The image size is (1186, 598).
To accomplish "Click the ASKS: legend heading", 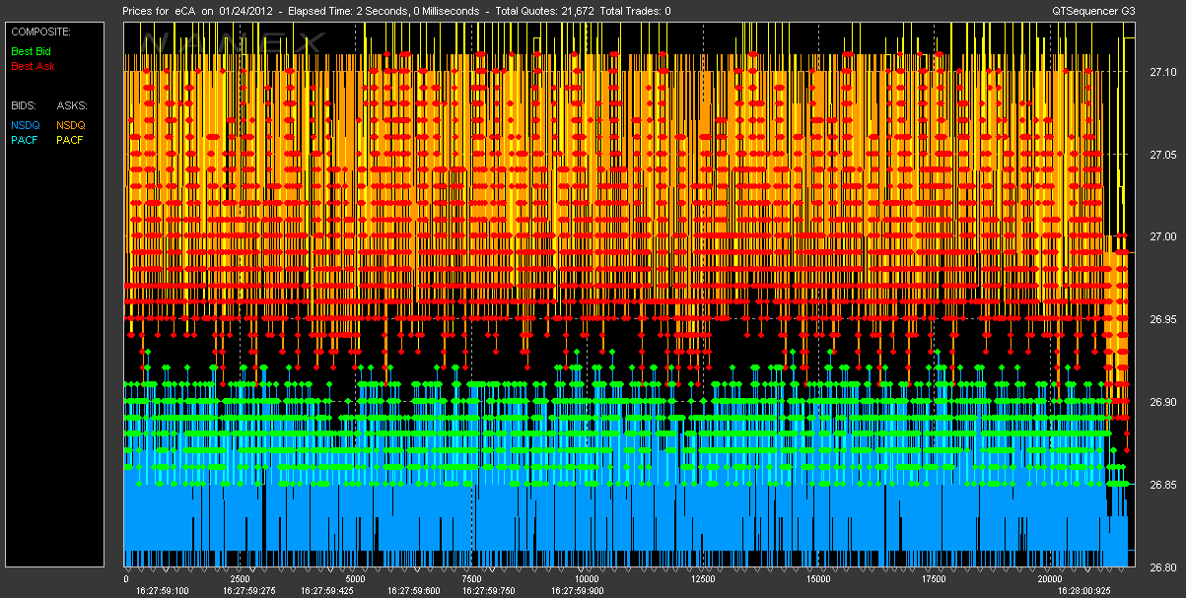I will [72, 104].
